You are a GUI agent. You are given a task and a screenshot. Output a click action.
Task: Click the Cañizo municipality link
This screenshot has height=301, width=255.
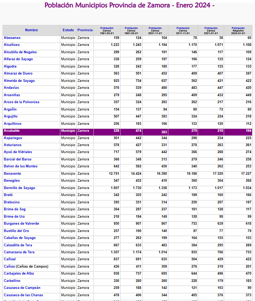[x=10, y=266]
